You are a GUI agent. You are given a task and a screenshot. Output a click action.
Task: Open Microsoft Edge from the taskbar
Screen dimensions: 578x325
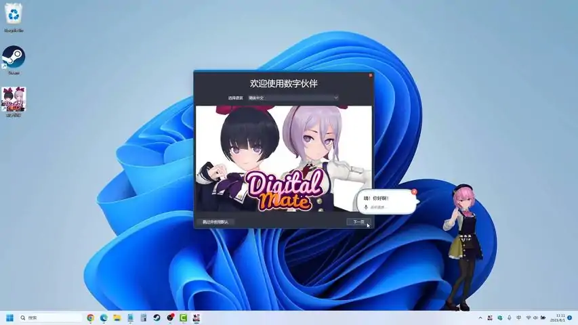[x=104, y=318]
